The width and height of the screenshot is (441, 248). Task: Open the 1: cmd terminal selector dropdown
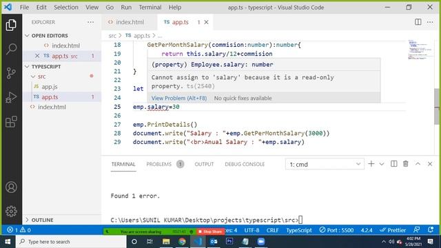(x=325, y=164)
